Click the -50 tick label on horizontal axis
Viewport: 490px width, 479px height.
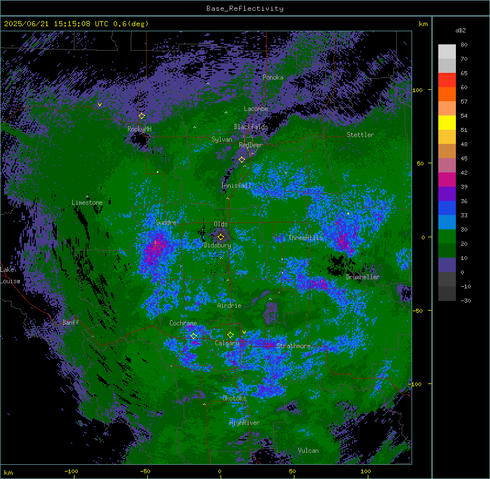pyautogui.click(x=145, y=471)
